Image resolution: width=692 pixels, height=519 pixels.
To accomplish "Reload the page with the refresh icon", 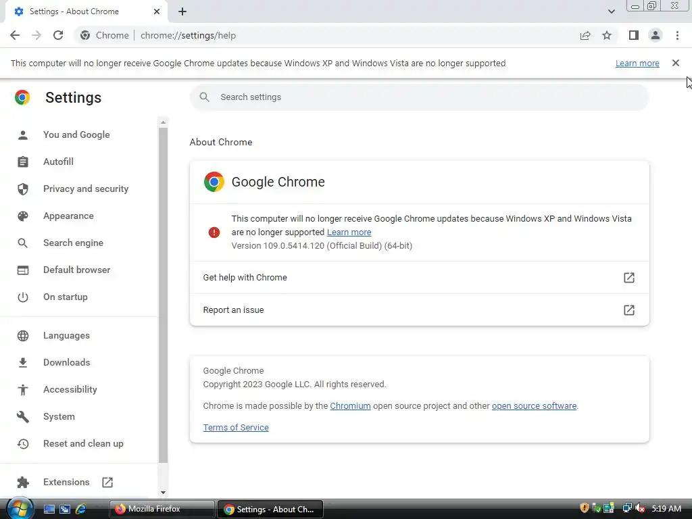I will click(58, 35).
